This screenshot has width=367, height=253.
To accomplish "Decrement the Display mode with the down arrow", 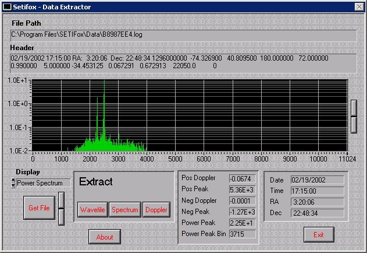I will 13,185.
